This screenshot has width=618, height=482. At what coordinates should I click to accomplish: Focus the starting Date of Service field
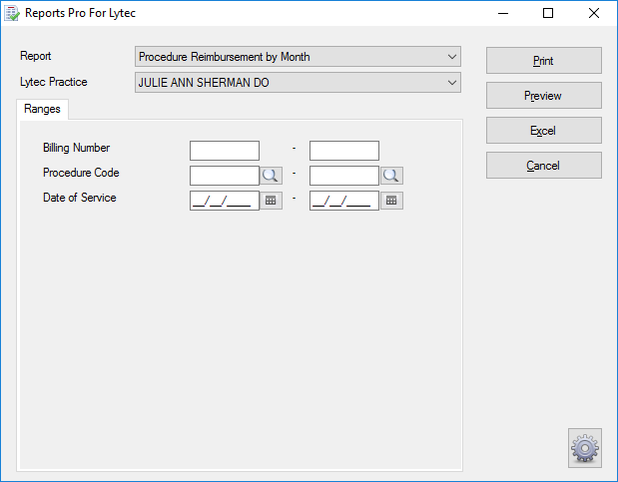point(225,201)
